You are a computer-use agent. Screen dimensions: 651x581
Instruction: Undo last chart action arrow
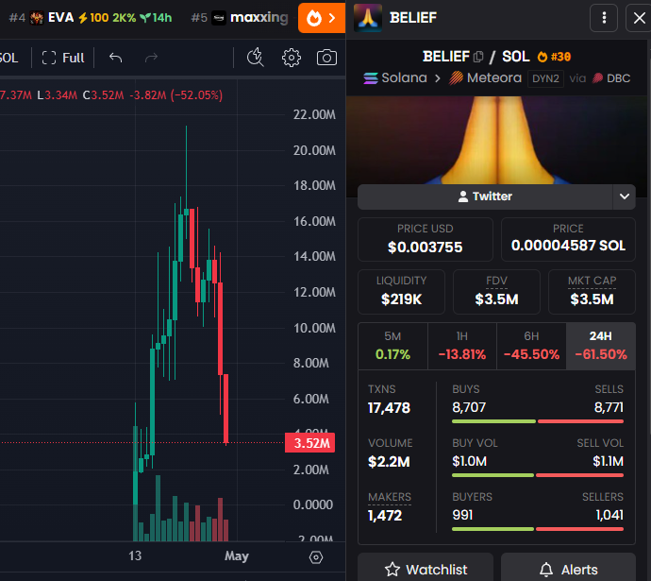(x=115, y=58)
